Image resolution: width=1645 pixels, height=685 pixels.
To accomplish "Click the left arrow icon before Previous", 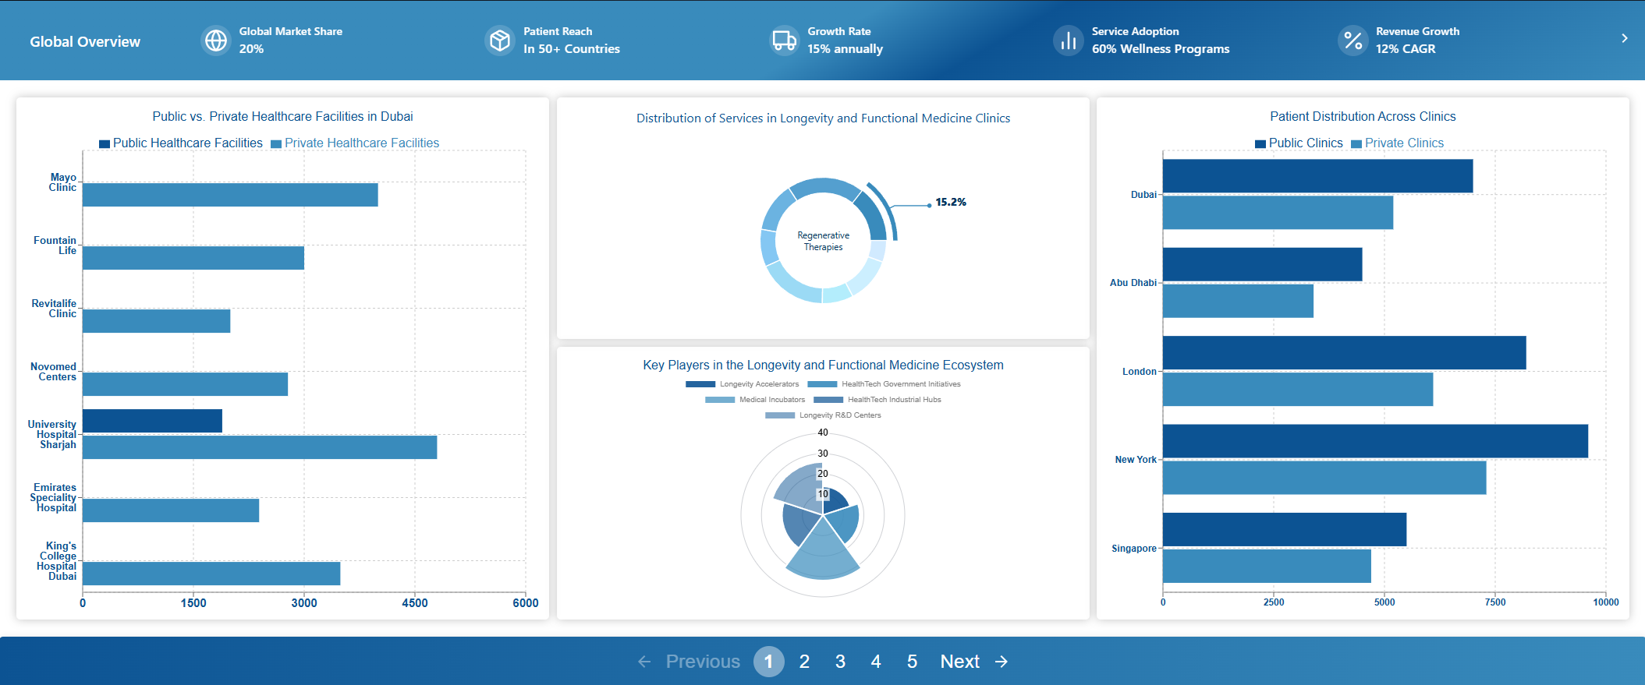I will (644, 662).
